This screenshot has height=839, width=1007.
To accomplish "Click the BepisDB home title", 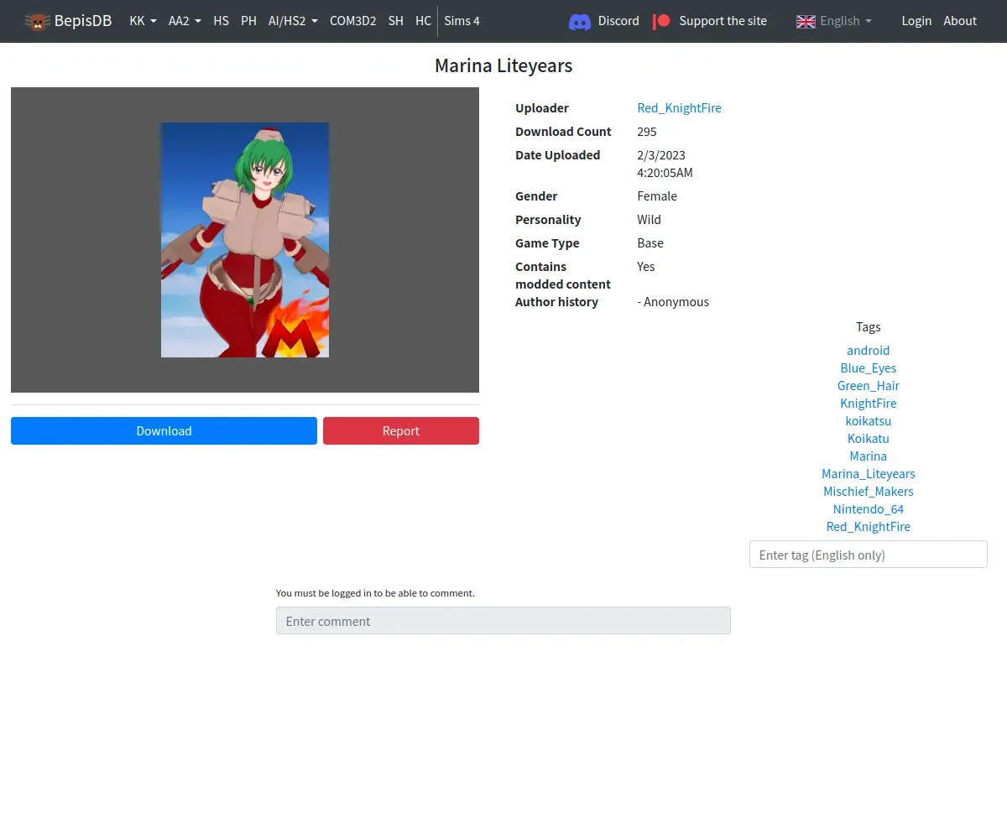I will point(83,21).
